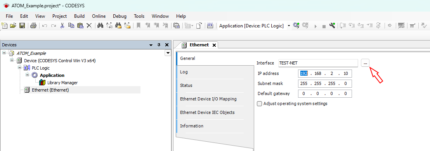Delete selection with the X icon
The width and height of the screenshot is (430, 151).
89,25
